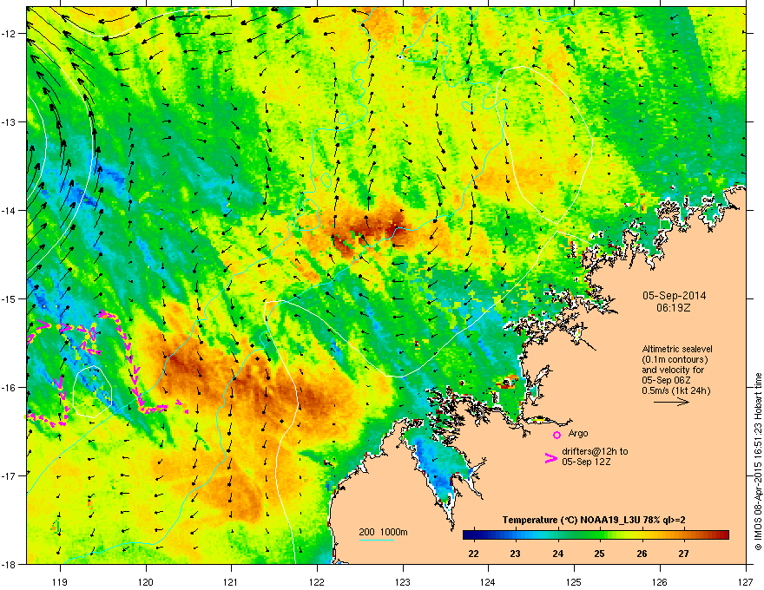Viewport: 764px width, 590px height.
Task: Click the longitude axis label 124
Action: [x=488, y=581]
